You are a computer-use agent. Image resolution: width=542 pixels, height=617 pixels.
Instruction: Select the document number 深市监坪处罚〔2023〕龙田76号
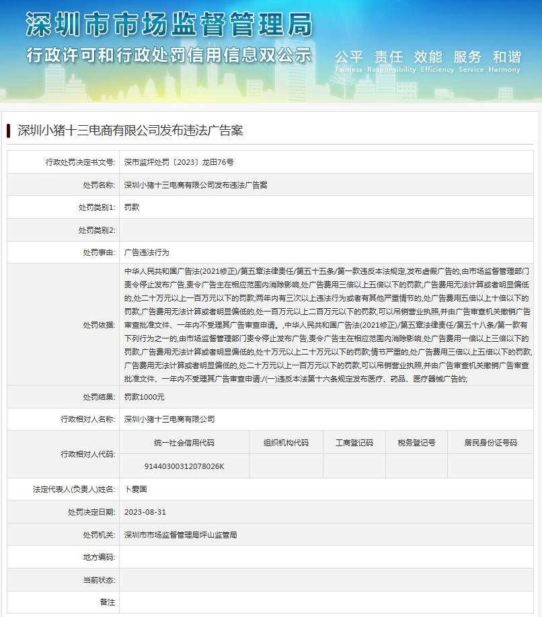point(179,162)
